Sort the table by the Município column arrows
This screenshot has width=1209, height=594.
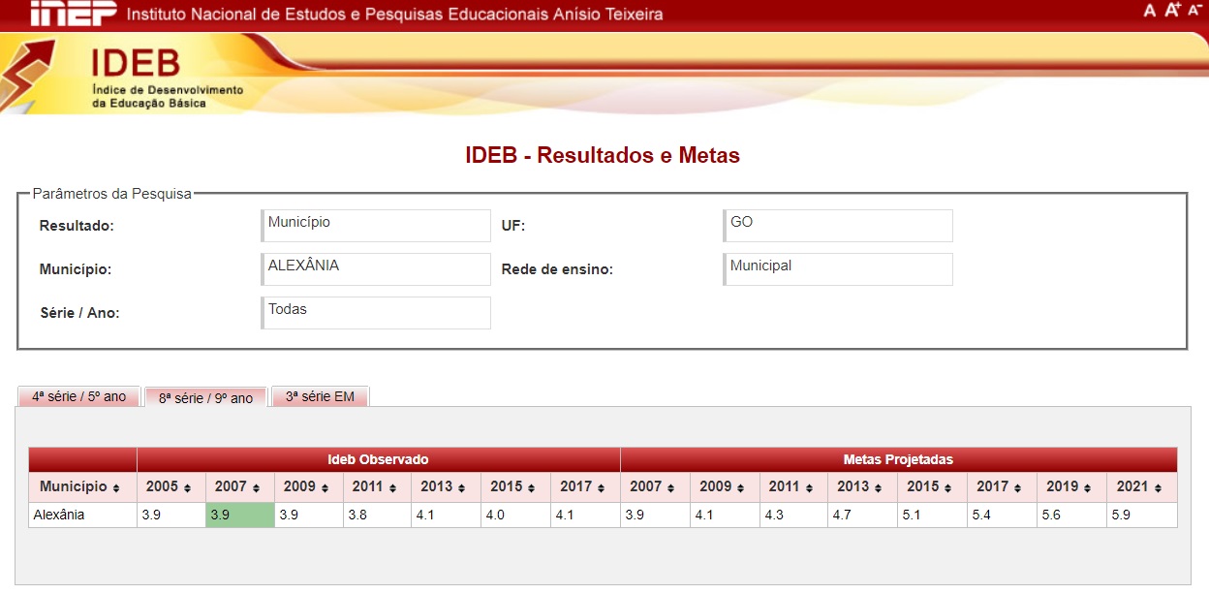[x=116, y=487]
